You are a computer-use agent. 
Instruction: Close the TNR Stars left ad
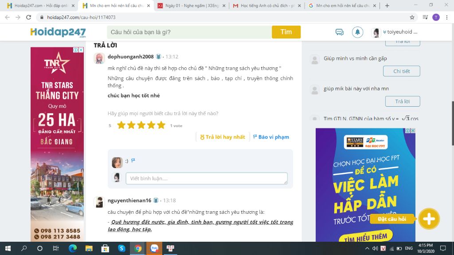81,50
